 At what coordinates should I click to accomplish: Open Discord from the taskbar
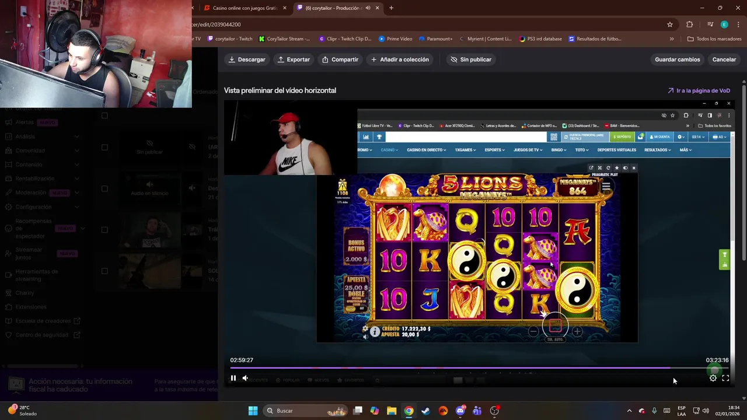(x=460, y=411)
